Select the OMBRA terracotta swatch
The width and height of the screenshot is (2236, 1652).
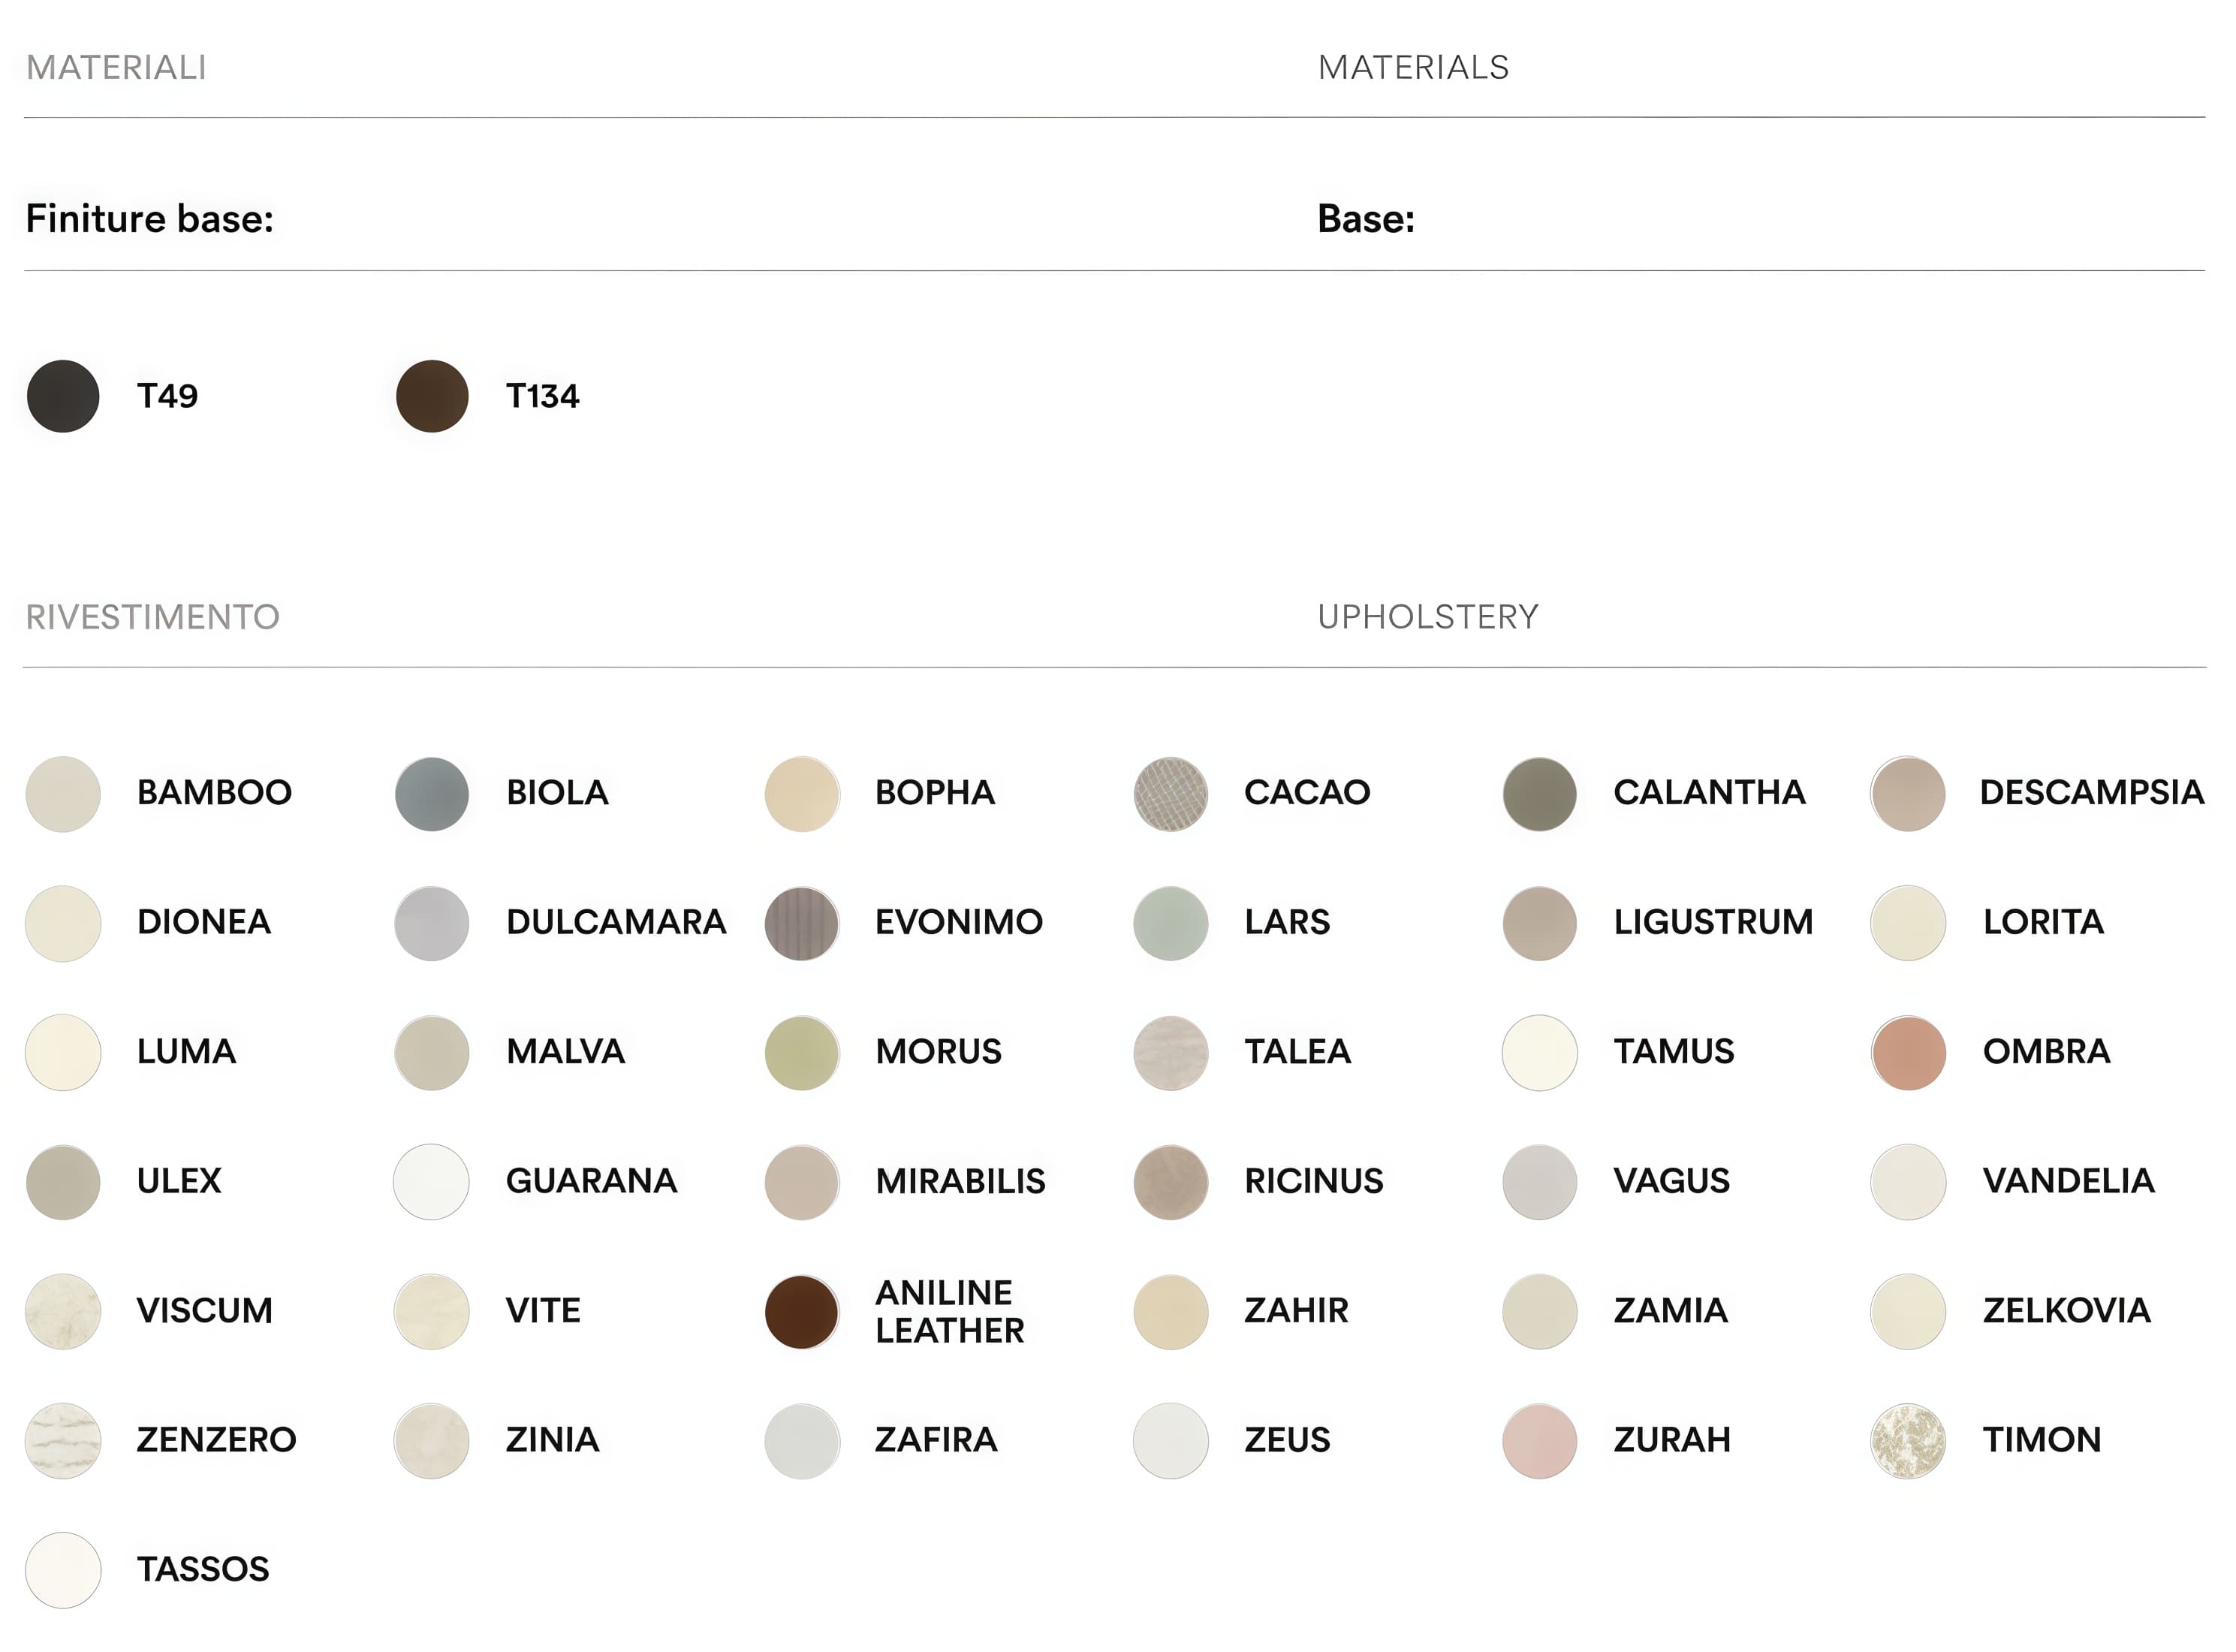tap(1908, 1053)
